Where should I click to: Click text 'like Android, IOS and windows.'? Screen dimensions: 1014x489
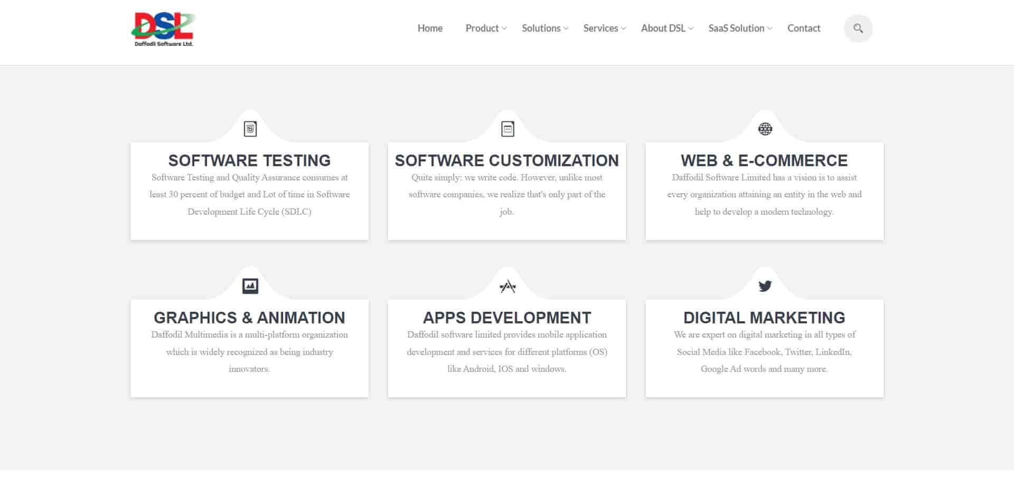click(x=507, y=369)
